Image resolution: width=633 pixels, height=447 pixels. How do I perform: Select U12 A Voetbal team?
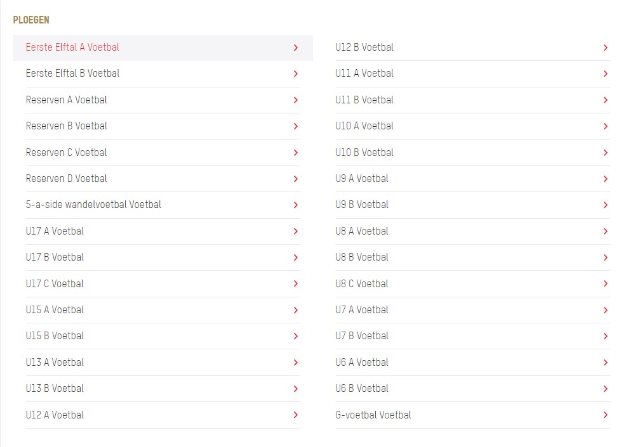(x=163, y=415)
